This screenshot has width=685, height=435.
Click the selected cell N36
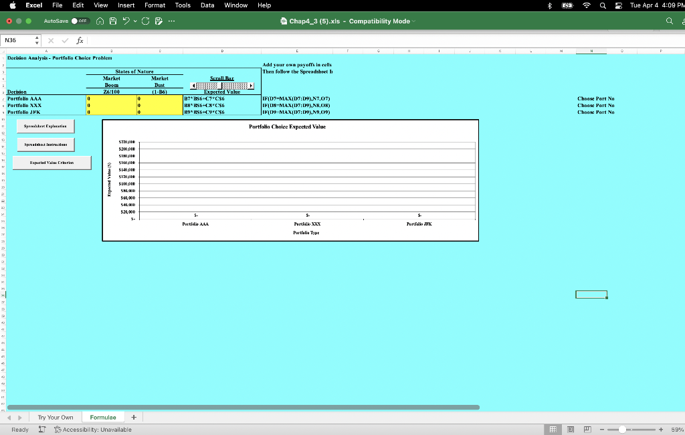[x=591, y=294]
